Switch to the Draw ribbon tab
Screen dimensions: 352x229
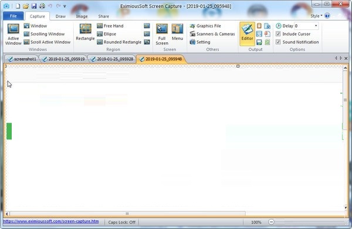pos(60,16)
